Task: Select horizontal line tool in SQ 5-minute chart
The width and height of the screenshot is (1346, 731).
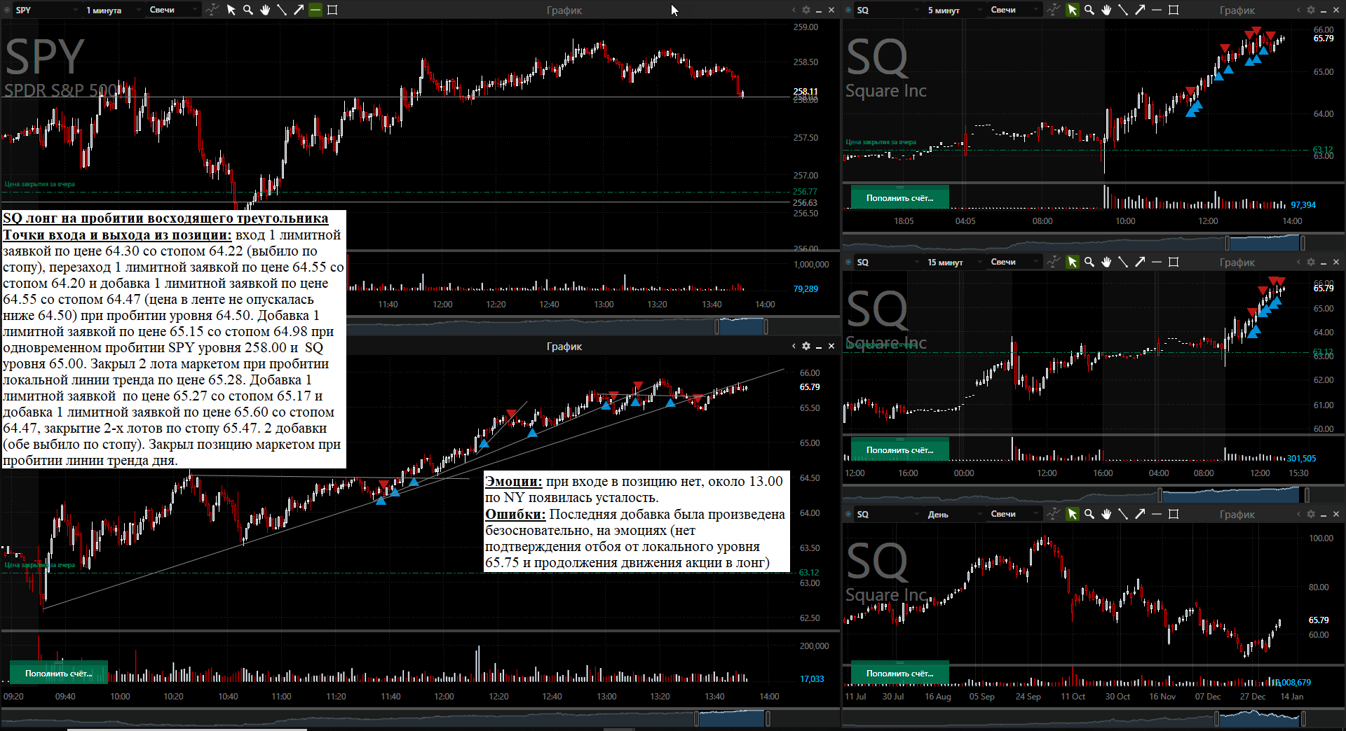Action: coord(1157,10)
